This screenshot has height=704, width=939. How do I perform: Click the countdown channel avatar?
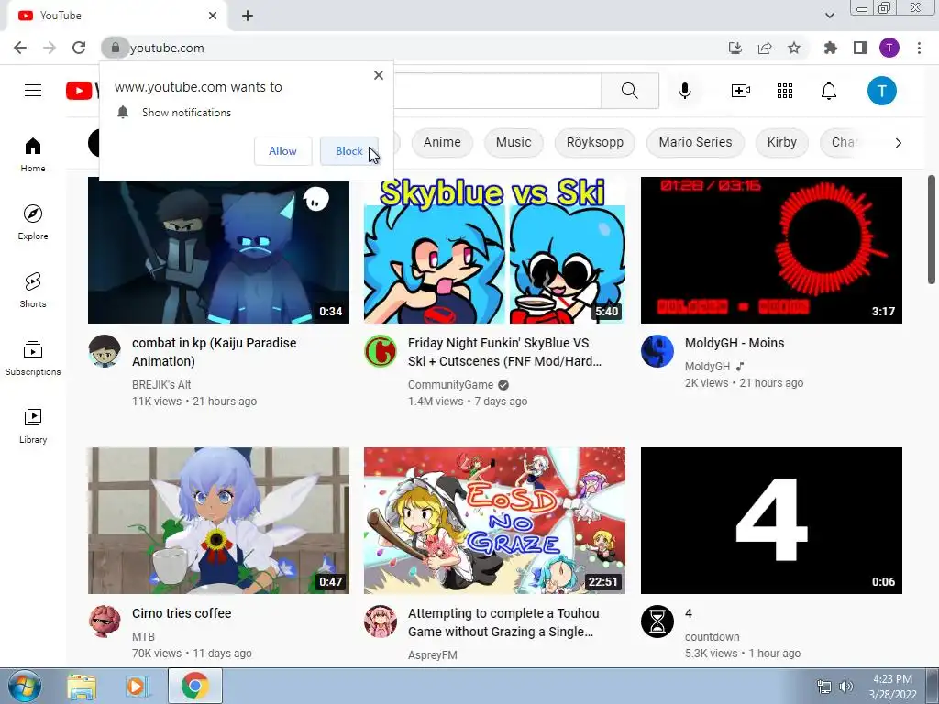(657, 621)
